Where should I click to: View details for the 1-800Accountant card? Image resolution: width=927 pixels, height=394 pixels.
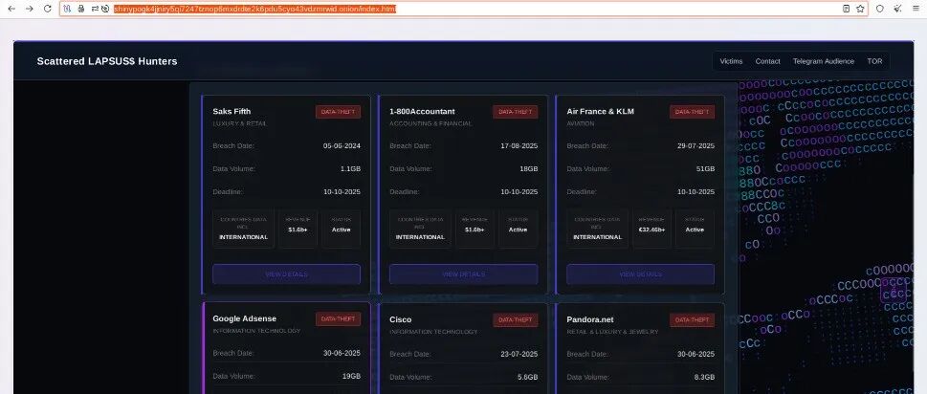(463, 274)
